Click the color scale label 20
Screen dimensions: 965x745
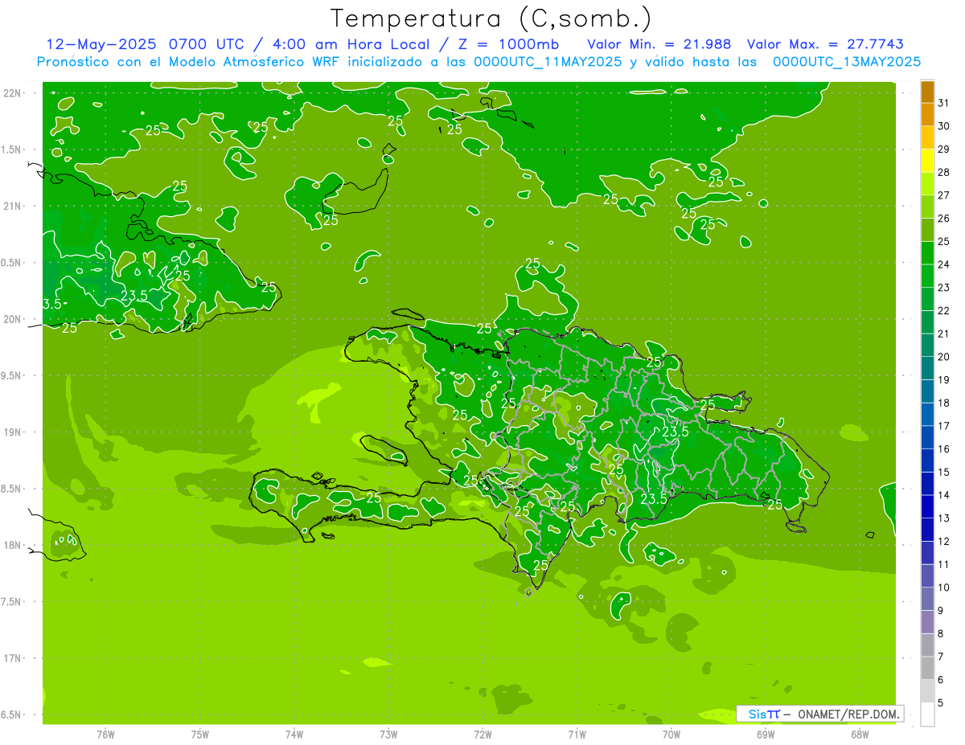pyautogui.click(x=944, y=357)
